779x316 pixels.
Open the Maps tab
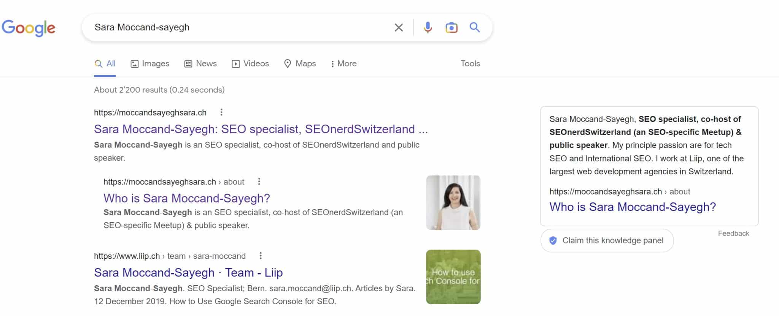pos(300,63)
